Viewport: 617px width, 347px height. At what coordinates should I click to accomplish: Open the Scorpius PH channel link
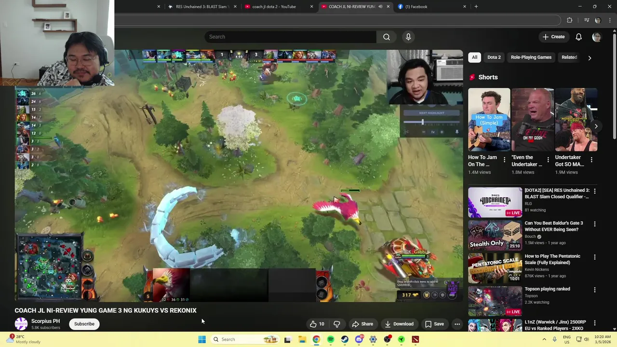tap(46, 321)
